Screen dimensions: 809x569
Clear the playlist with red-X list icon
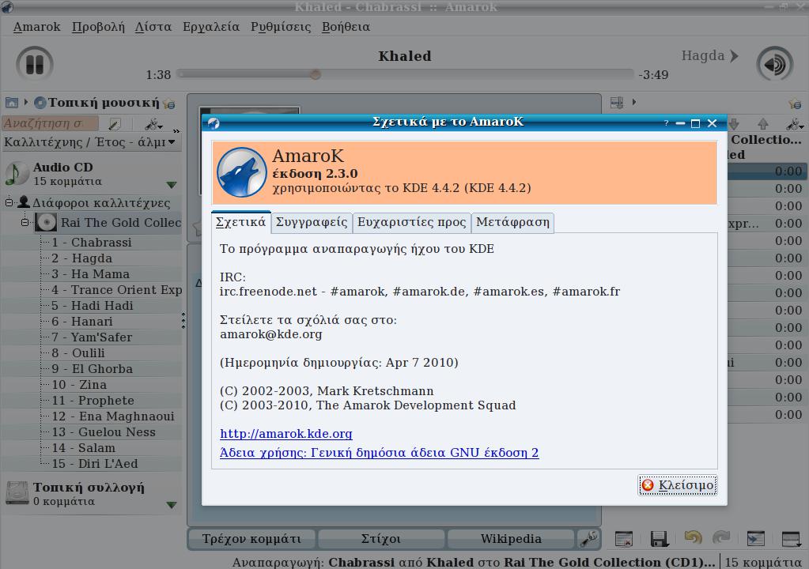[x=624, y=539]
